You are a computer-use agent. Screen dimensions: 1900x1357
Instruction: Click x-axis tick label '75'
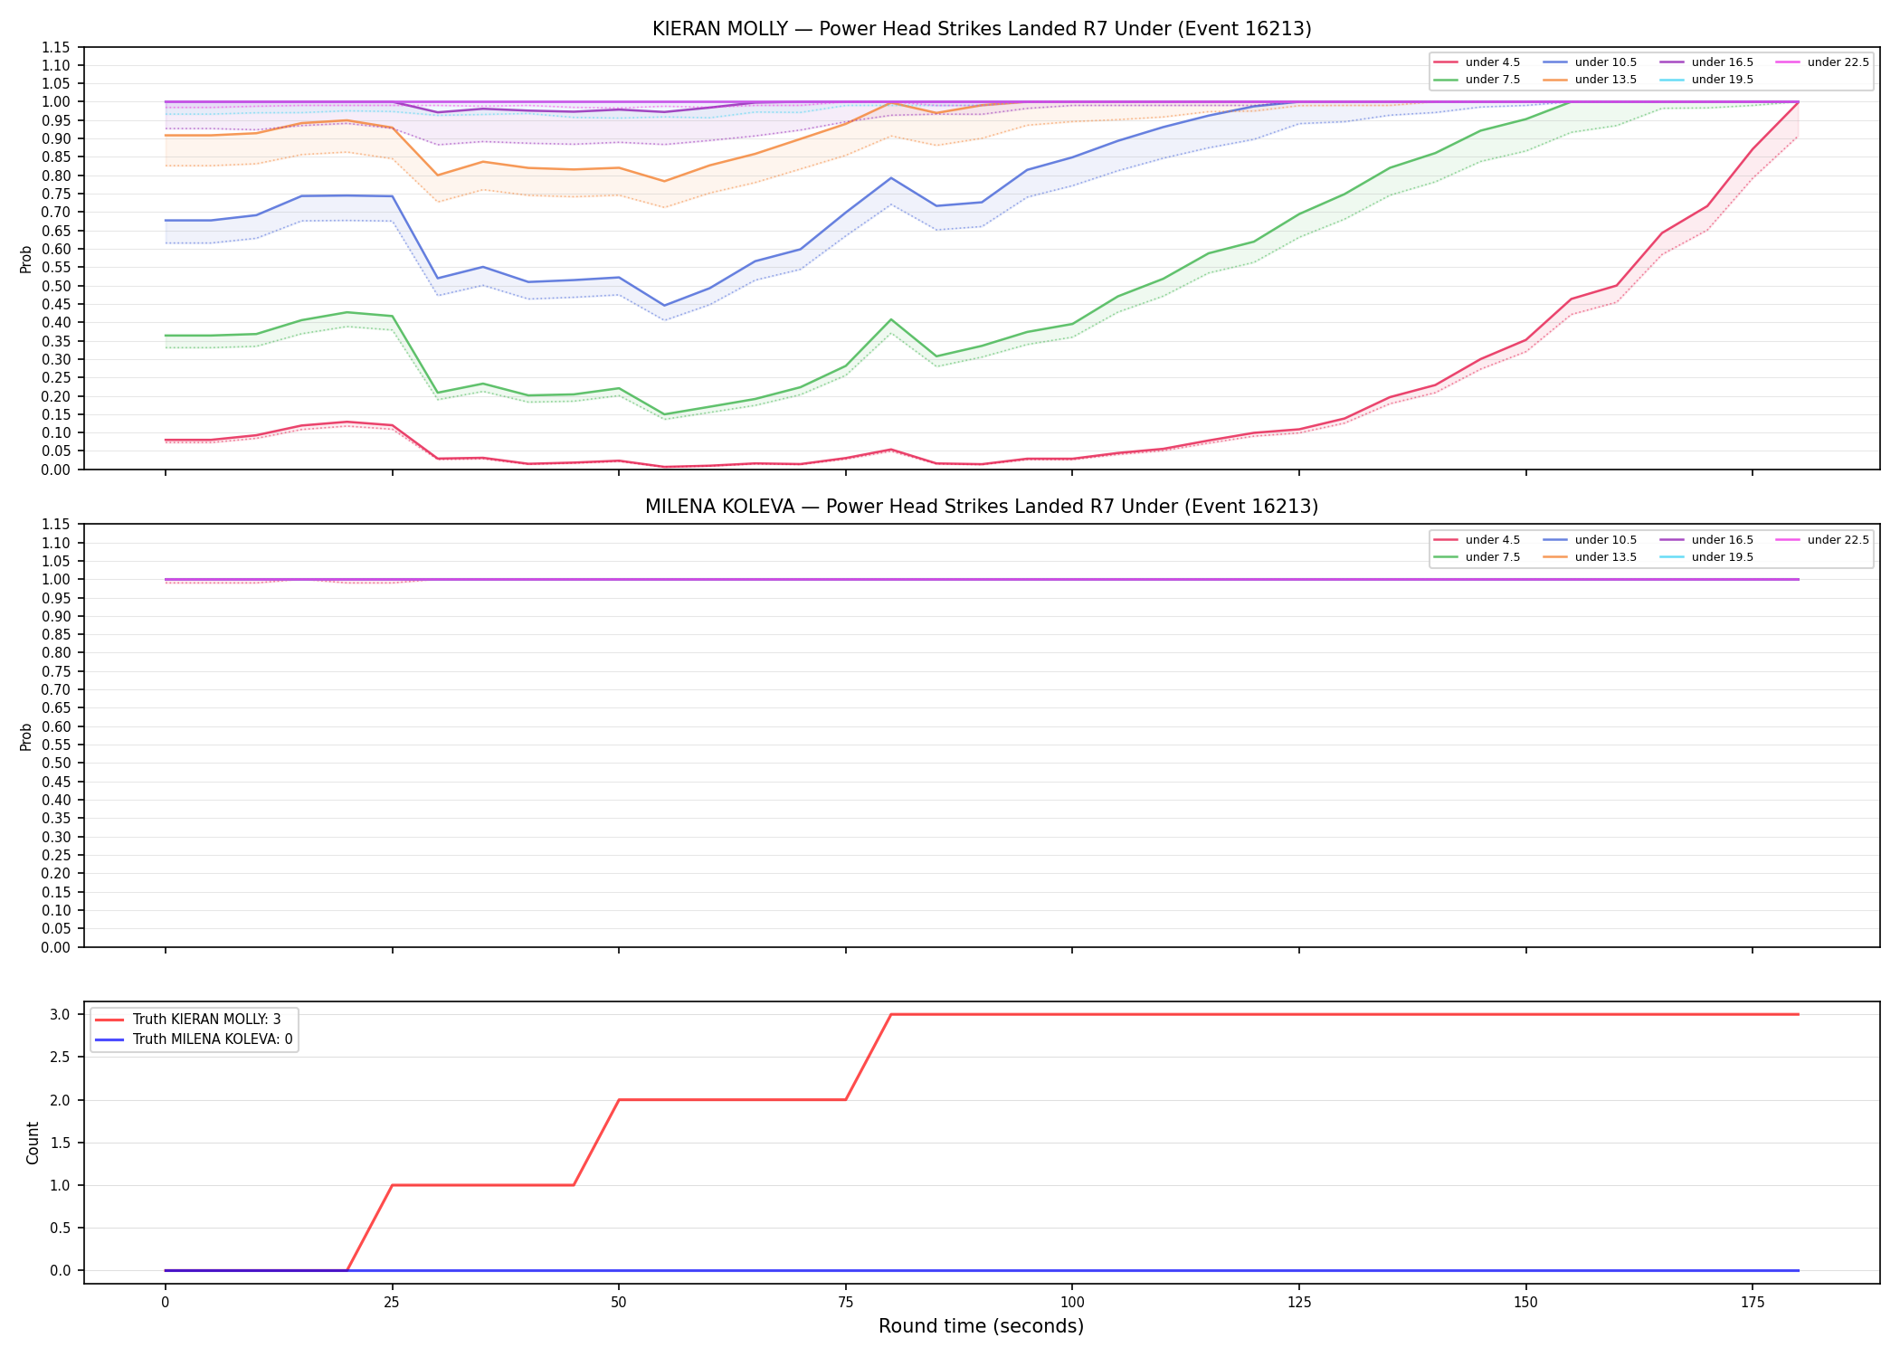click(845, 1303)
